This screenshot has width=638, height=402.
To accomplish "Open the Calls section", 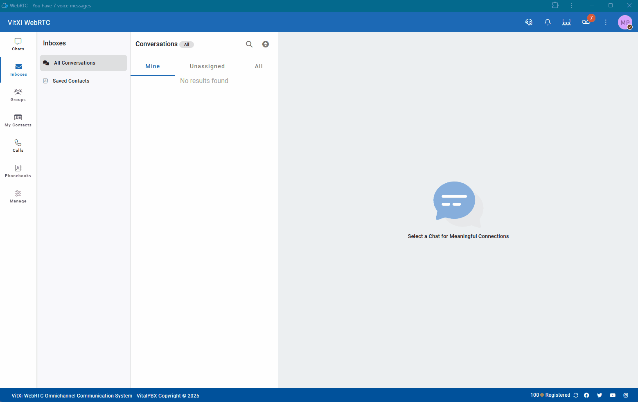I will click(18, 146).
